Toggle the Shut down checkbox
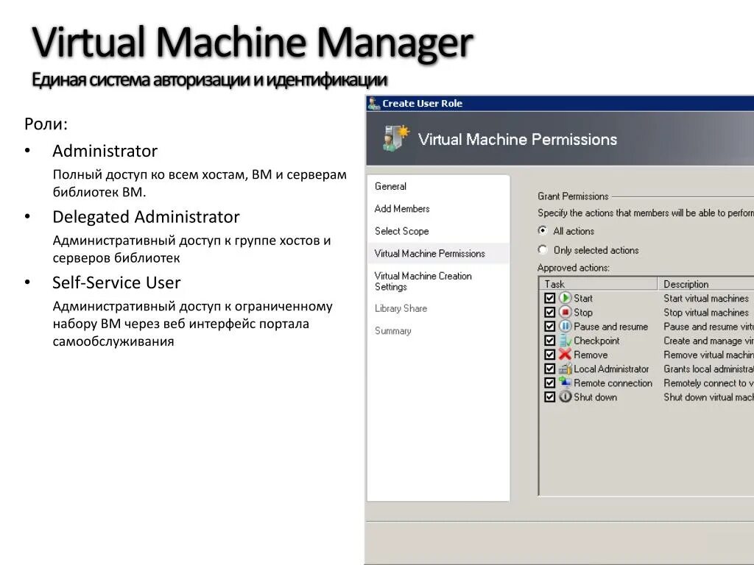The image size is (754, 565). 549,397
